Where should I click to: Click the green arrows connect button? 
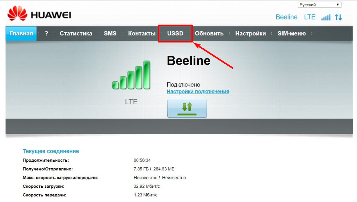(187, 108)
